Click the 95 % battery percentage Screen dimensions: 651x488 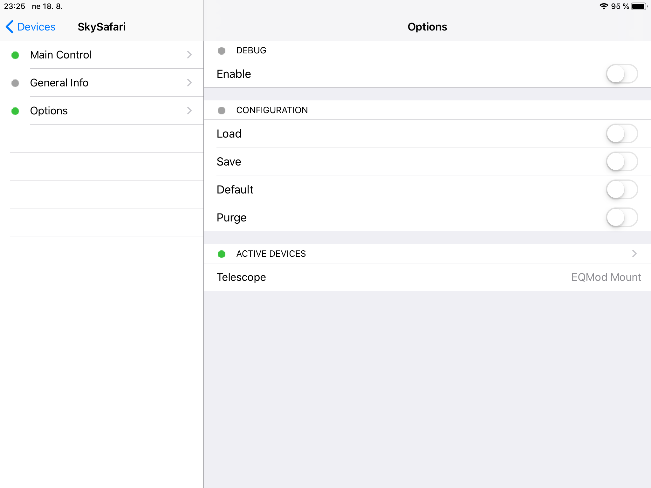[x=620, y=6]
